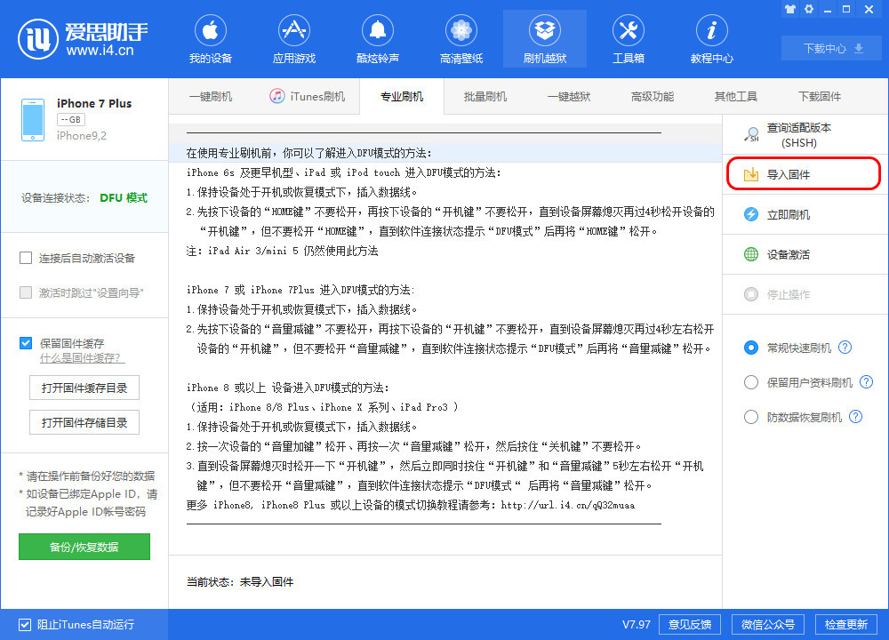The width and height of the screenshot is (889, 640).
Task: Click the green 备份/恢复数据 button
Action: [x=84, y=546]
